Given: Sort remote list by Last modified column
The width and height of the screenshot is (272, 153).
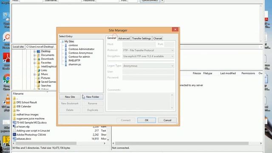Looking at the screenshot, I should point(228,74).
